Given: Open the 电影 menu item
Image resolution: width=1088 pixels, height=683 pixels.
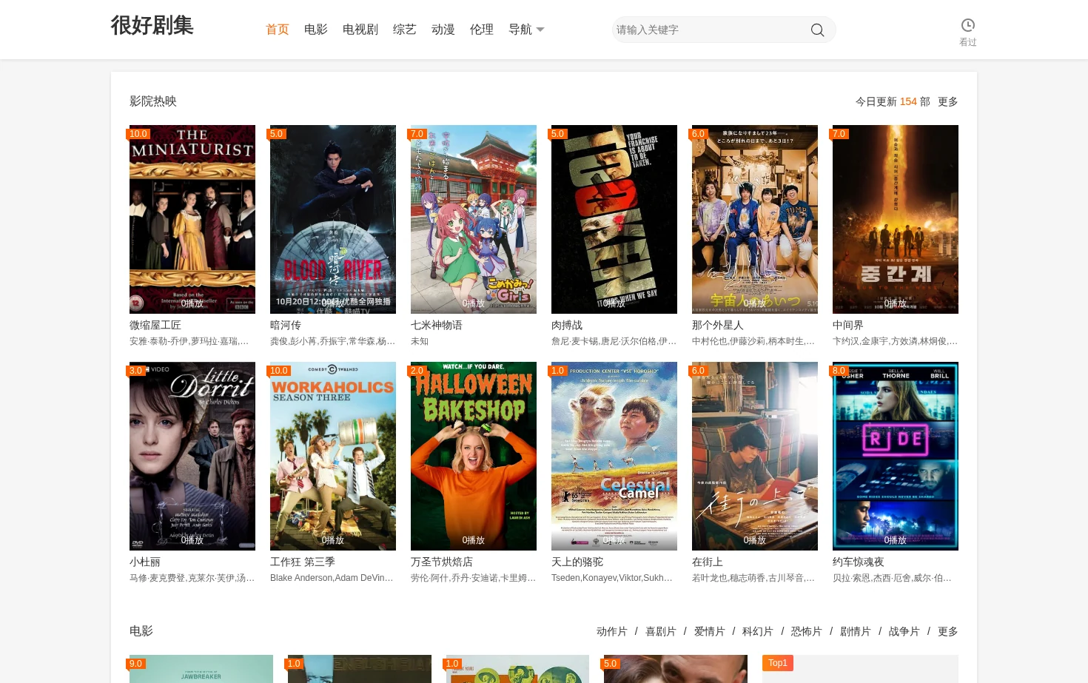Looking at the screenshot, I should (316, 30).
